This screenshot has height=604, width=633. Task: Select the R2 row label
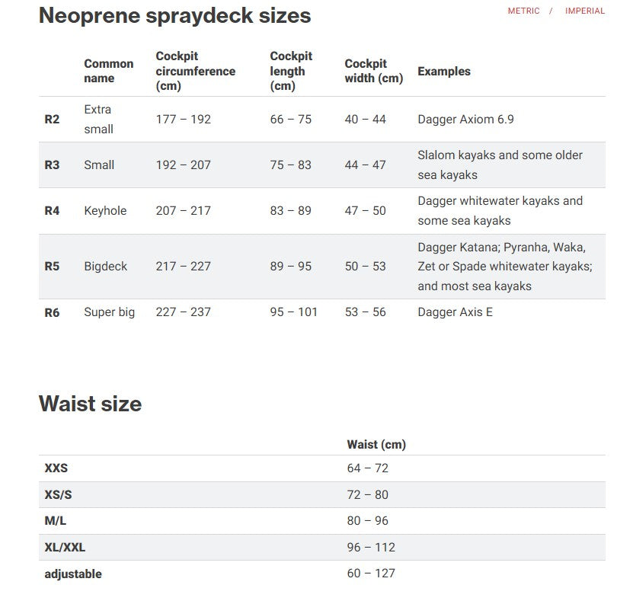52,120
